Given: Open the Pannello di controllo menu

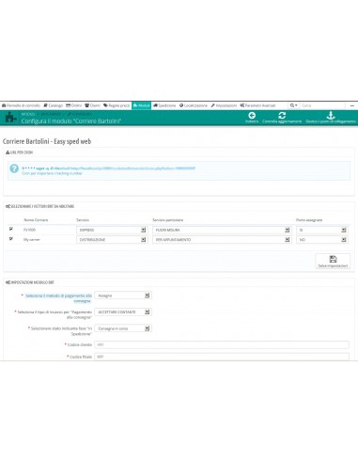Looking at the screenshot, I should [21, 105].
